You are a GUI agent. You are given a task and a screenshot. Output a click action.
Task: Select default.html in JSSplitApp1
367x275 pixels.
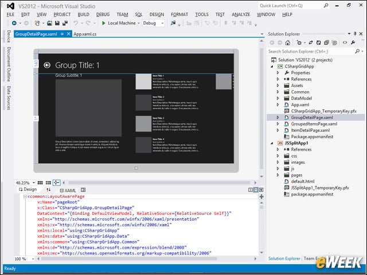(x=303, y=182)
